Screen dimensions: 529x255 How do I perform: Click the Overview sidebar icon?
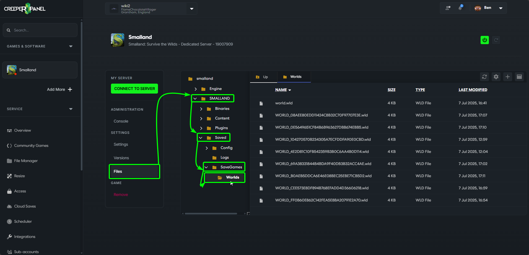pyautogui.click(x=9, y=131)
